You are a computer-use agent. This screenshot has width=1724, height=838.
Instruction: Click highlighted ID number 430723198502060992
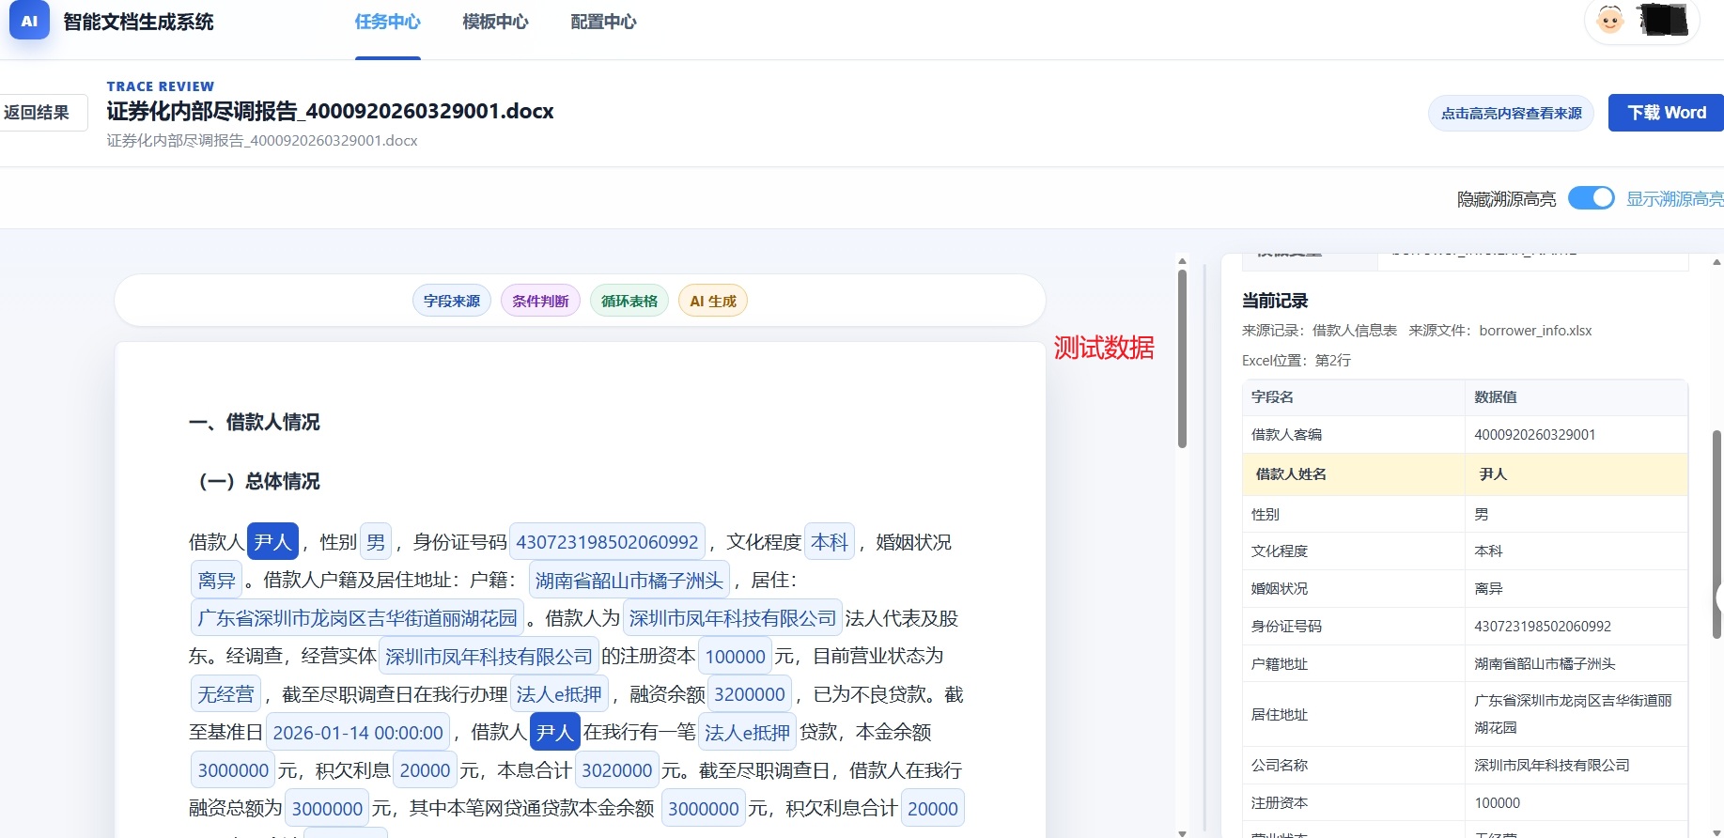(x=607, y=541)
